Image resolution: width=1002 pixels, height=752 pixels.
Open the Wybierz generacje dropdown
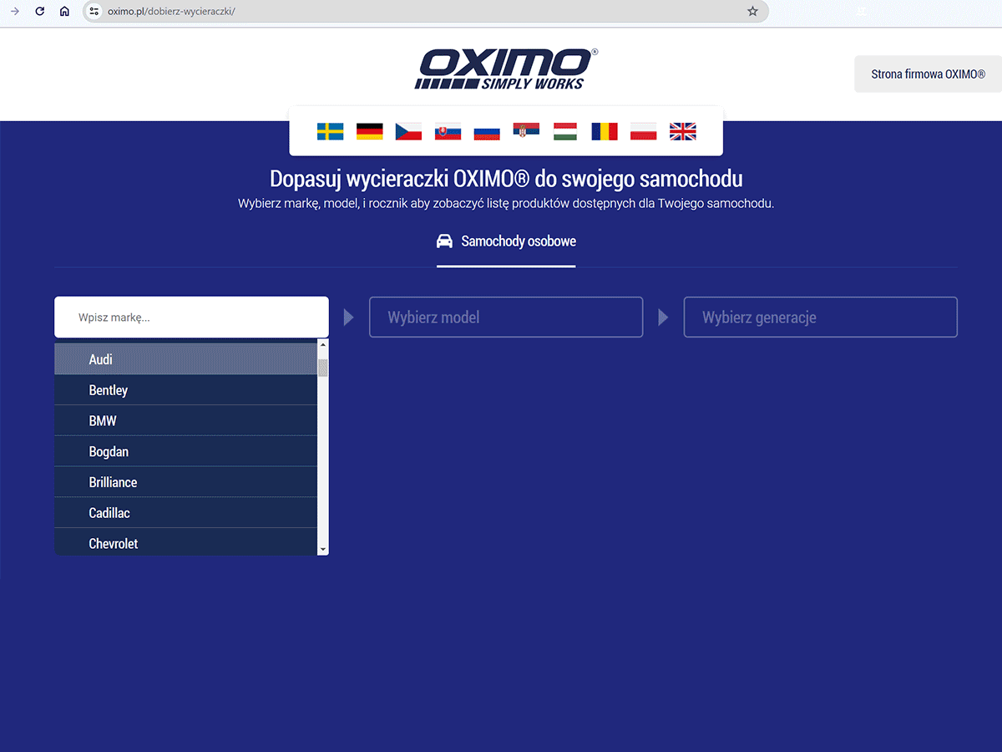point(821,318)
